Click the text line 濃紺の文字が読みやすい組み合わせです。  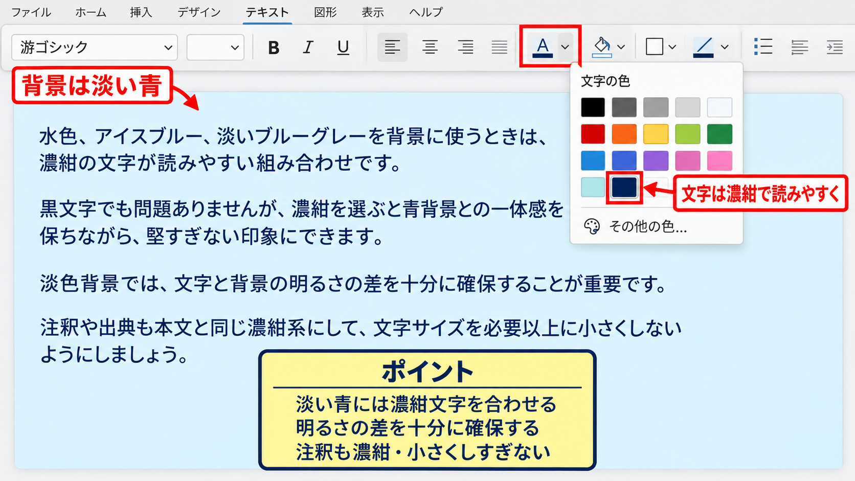tap(220, 163)
